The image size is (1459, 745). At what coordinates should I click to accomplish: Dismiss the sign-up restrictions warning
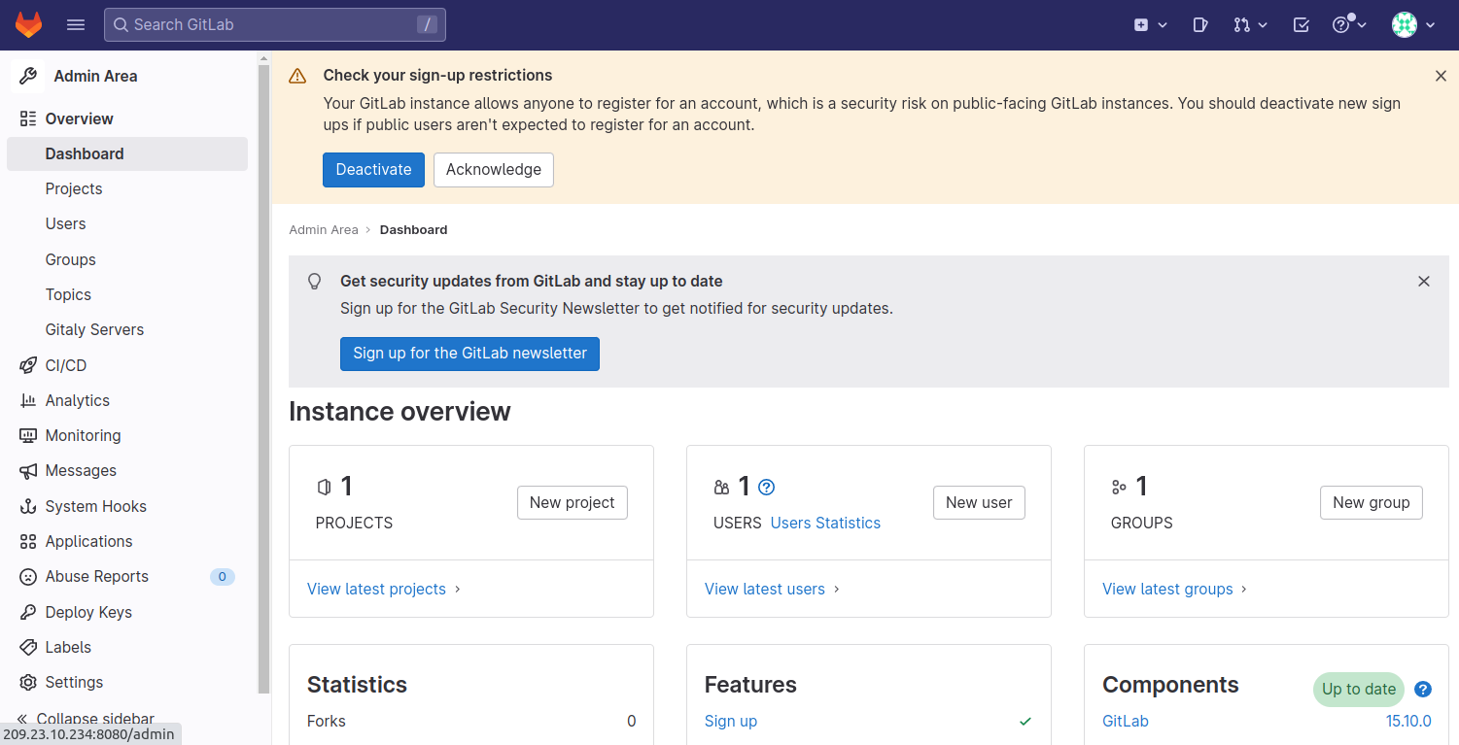(1441, 76)
